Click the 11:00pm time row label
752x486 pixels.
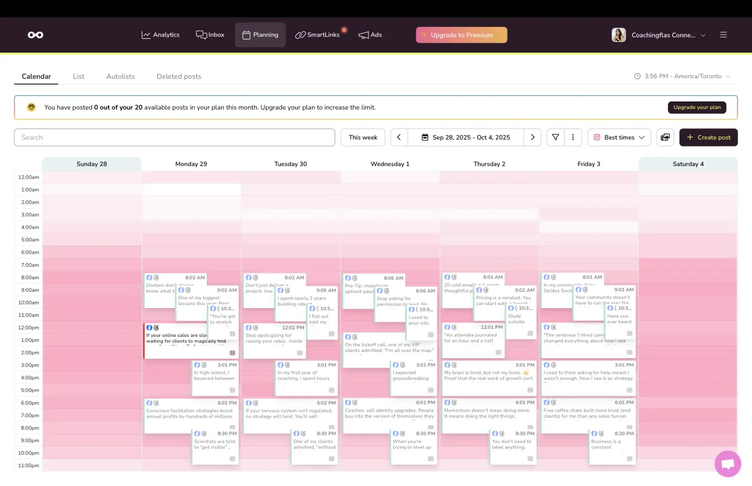pos(29,465)
